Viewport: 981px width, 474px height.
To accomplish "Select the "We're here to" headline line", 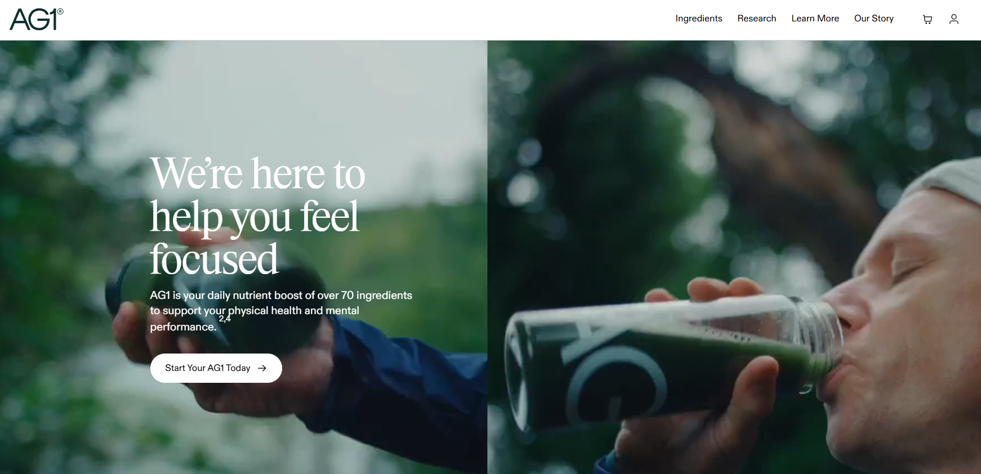I will click(x=258, y=173).
